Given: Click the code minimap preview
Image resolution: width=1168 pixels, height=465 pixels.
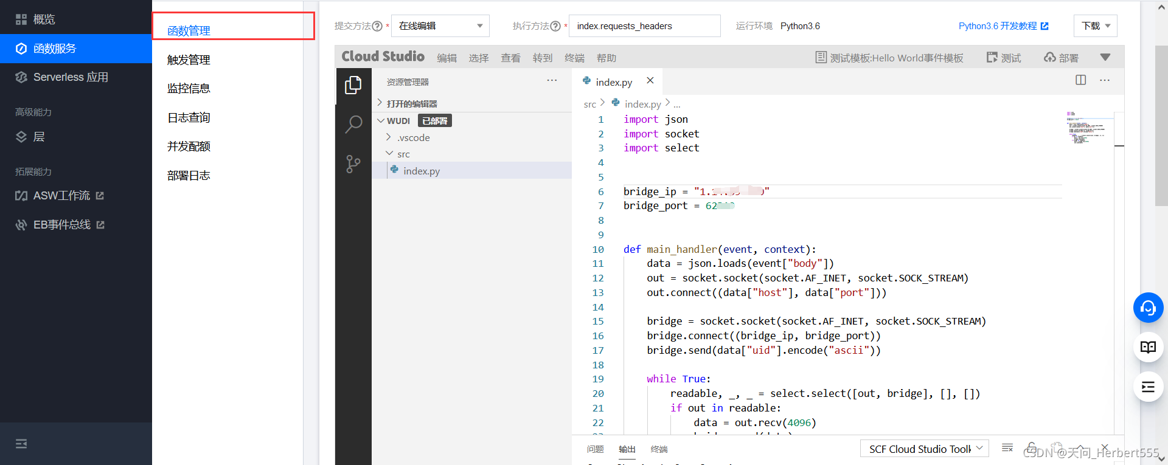Looking at the screenshot, I should [x=1088, y=128].
